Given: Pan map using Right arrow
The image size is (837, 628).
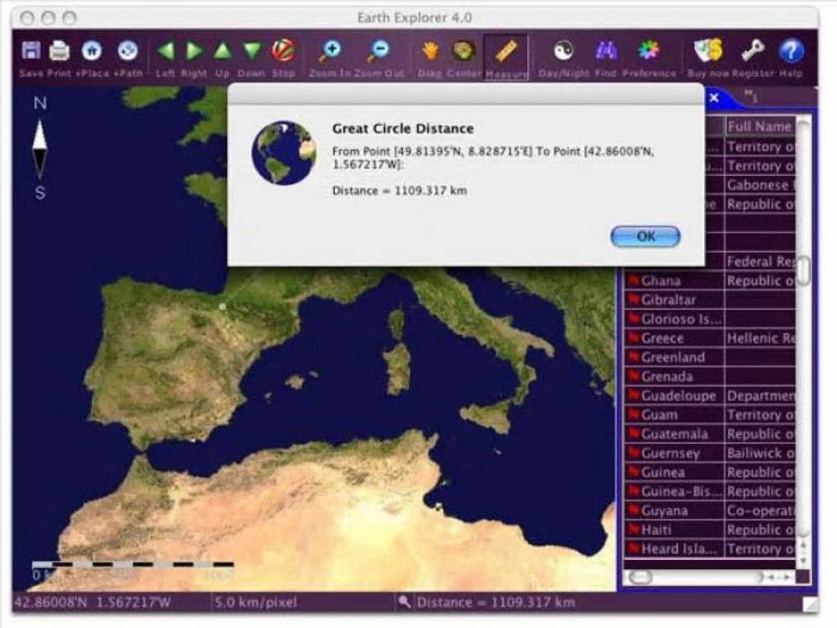Looking at the screenshot, I should pyautogui.click(x=194, y=51).
